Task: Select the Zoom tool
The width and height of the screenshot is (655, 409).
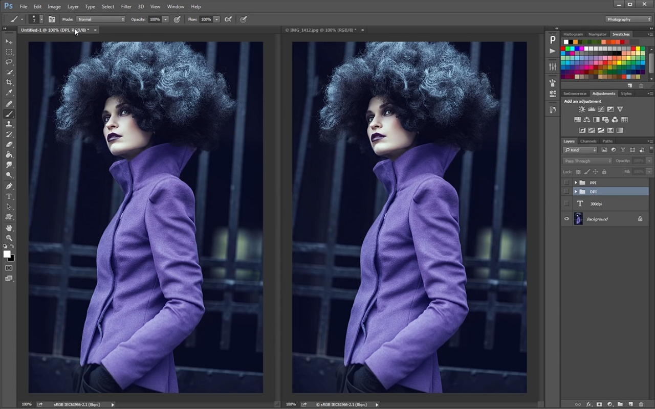Action: tap(9, 238)
